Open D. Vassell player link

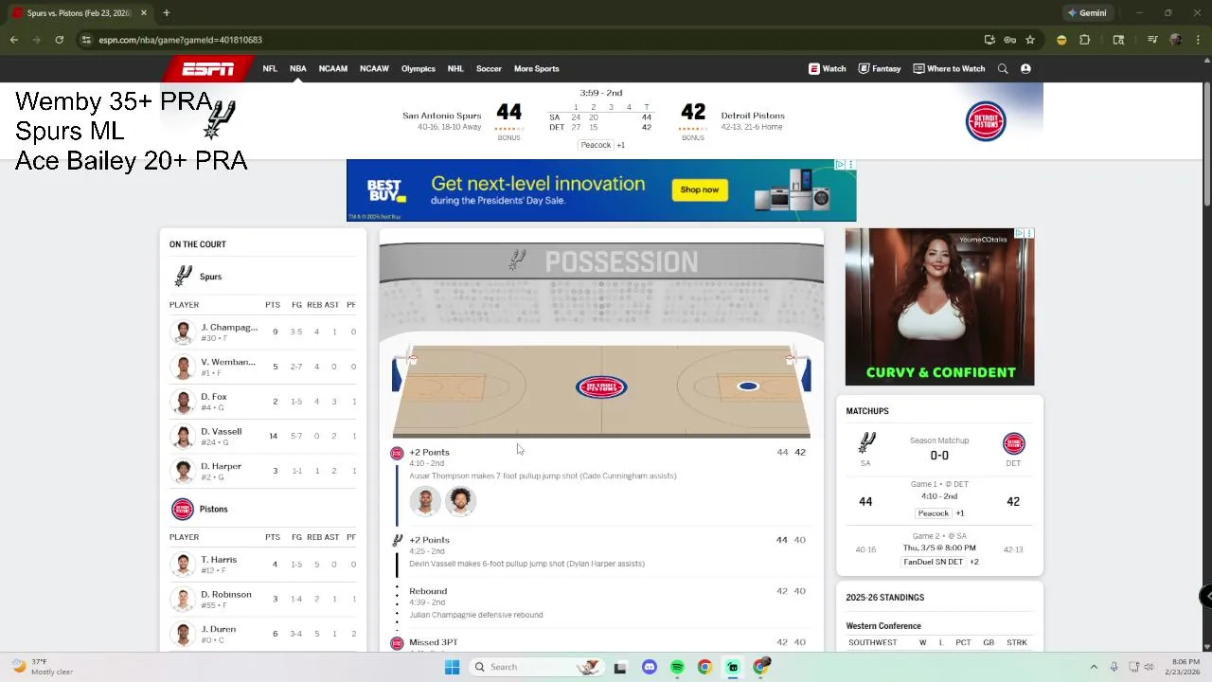click(222, 432)
